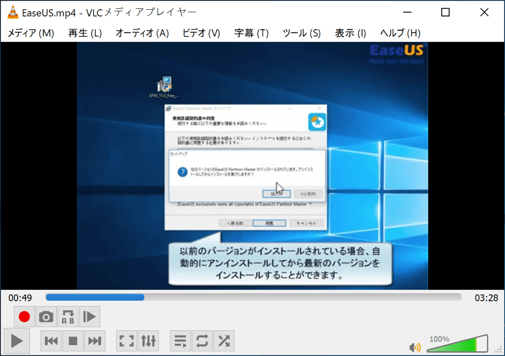Screen dimensions: 505x356
Task: Enable A-to-B loop playback
Action: [68, 317]
